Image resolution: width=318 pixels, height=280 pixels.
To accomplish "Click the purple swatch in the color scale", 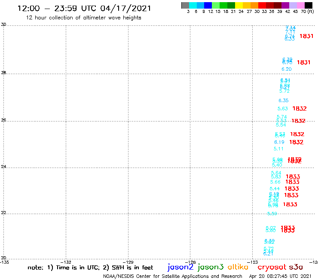I will [285, 5].
